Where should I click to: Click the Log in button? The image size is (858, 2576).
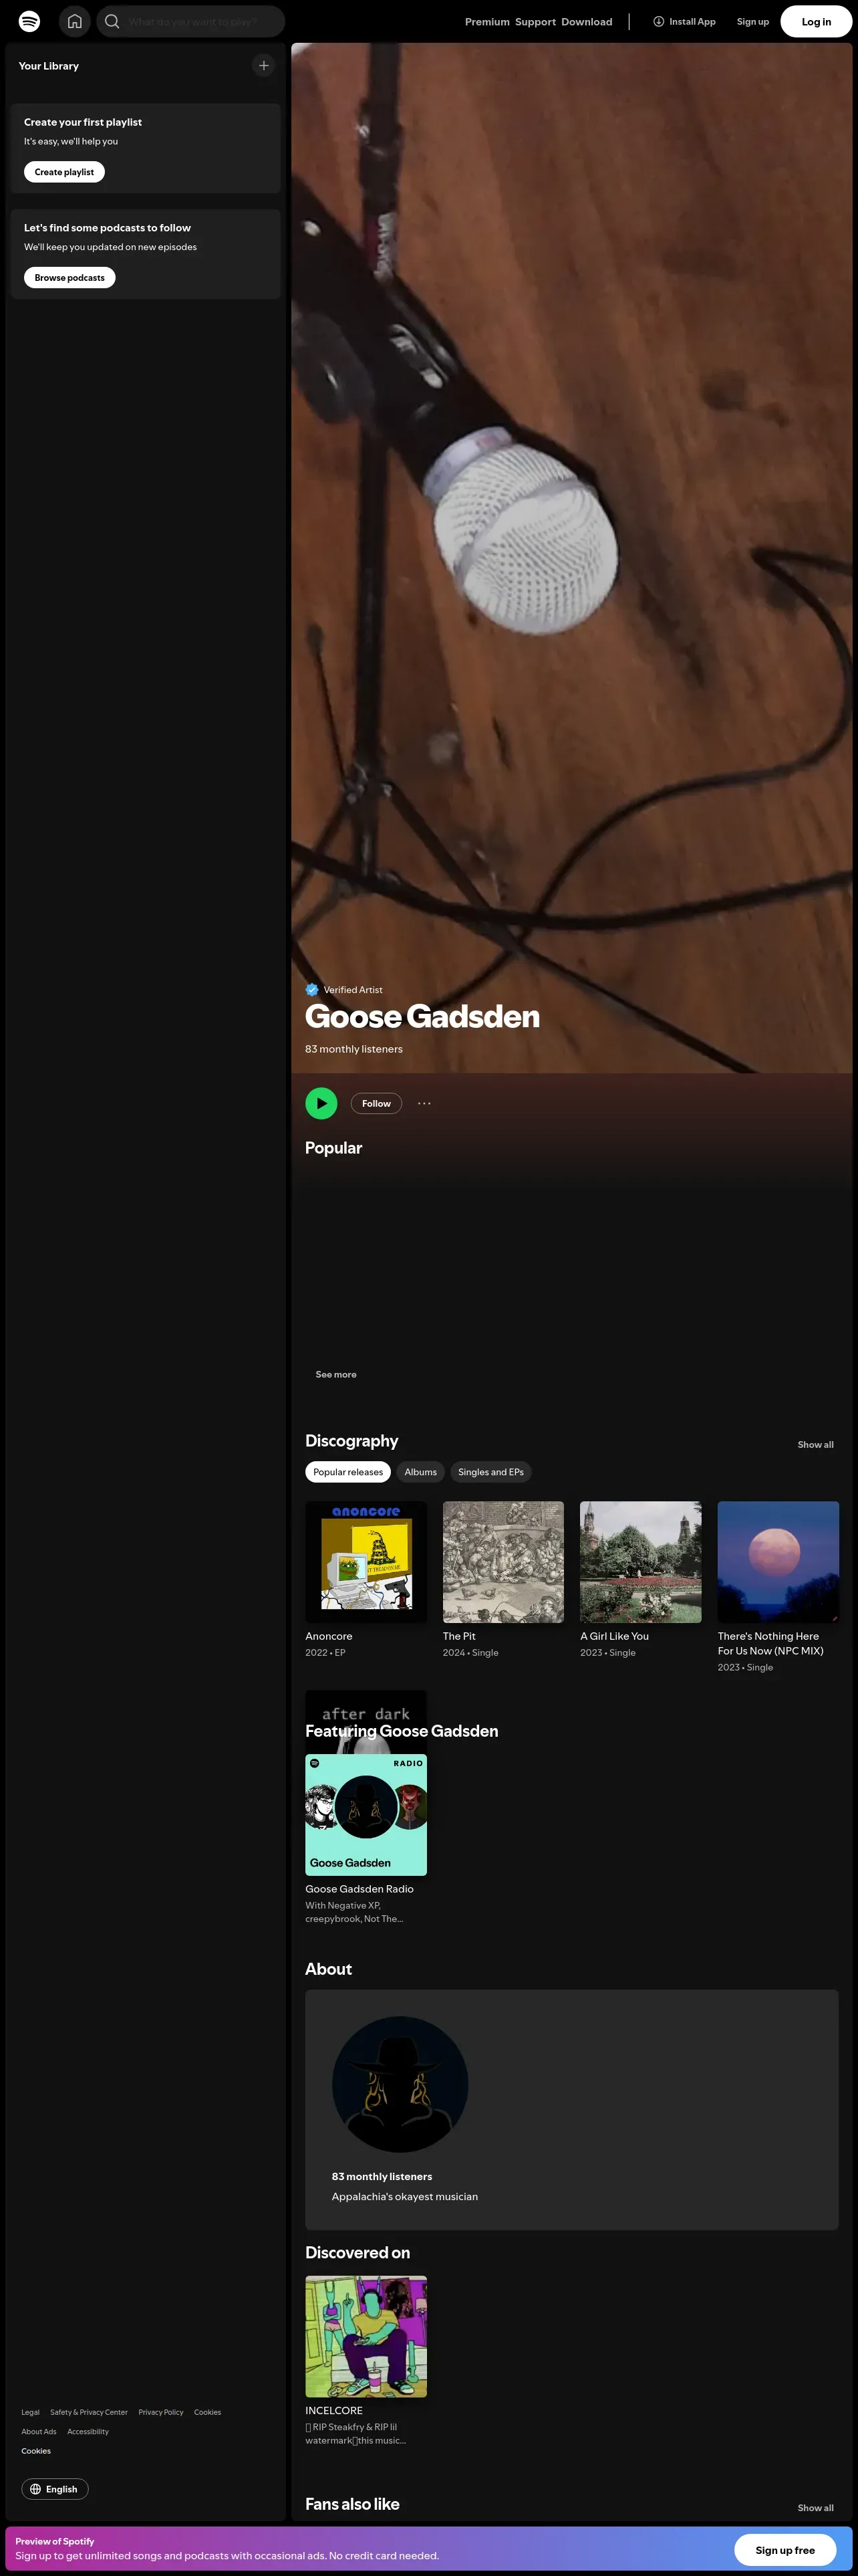816,22
